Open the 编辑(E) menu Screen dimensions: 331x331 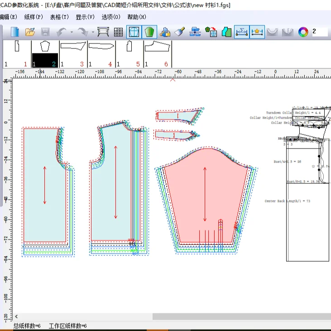tap(9, 17)
